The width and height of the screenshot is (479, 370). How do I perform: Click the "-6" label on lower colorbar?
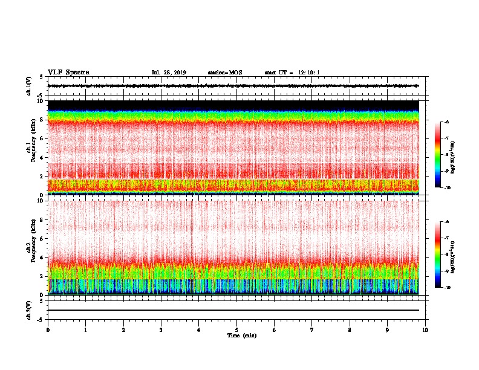tap(447, 222)
